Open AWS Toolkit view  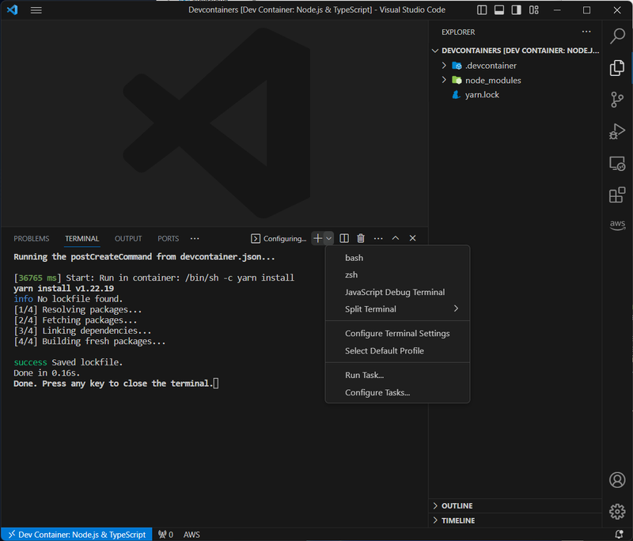click(617, 225)
